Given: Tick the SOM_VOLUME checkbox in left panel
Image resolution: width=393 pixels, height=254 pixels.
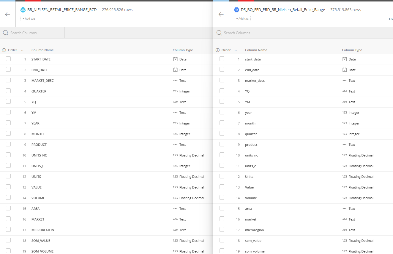Looking at the screenshot, I should [x=8, y=251].
